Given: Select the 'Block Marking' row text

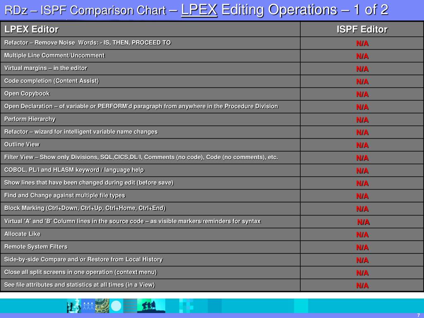Looking at the screenshot, I should (84, 208).
